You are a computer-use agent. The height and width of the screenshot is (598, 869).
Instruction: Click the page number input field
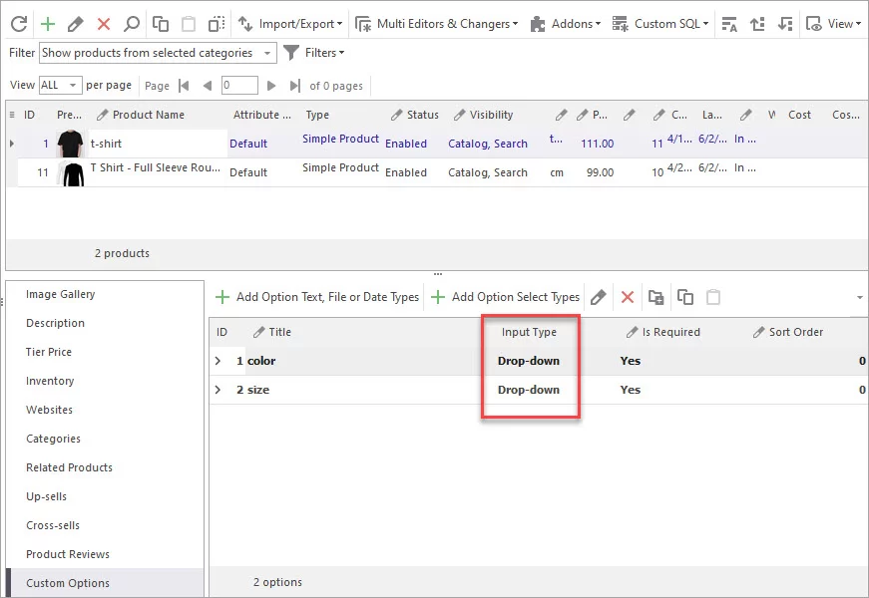tap(239, 86)
